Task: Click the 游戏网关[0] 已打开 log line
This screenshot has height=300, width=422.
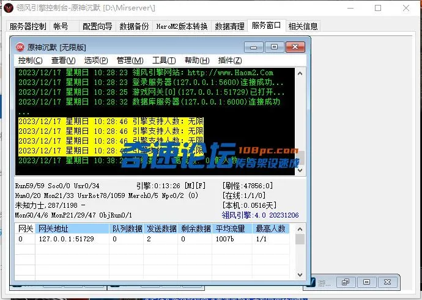Action: (151, 92)
